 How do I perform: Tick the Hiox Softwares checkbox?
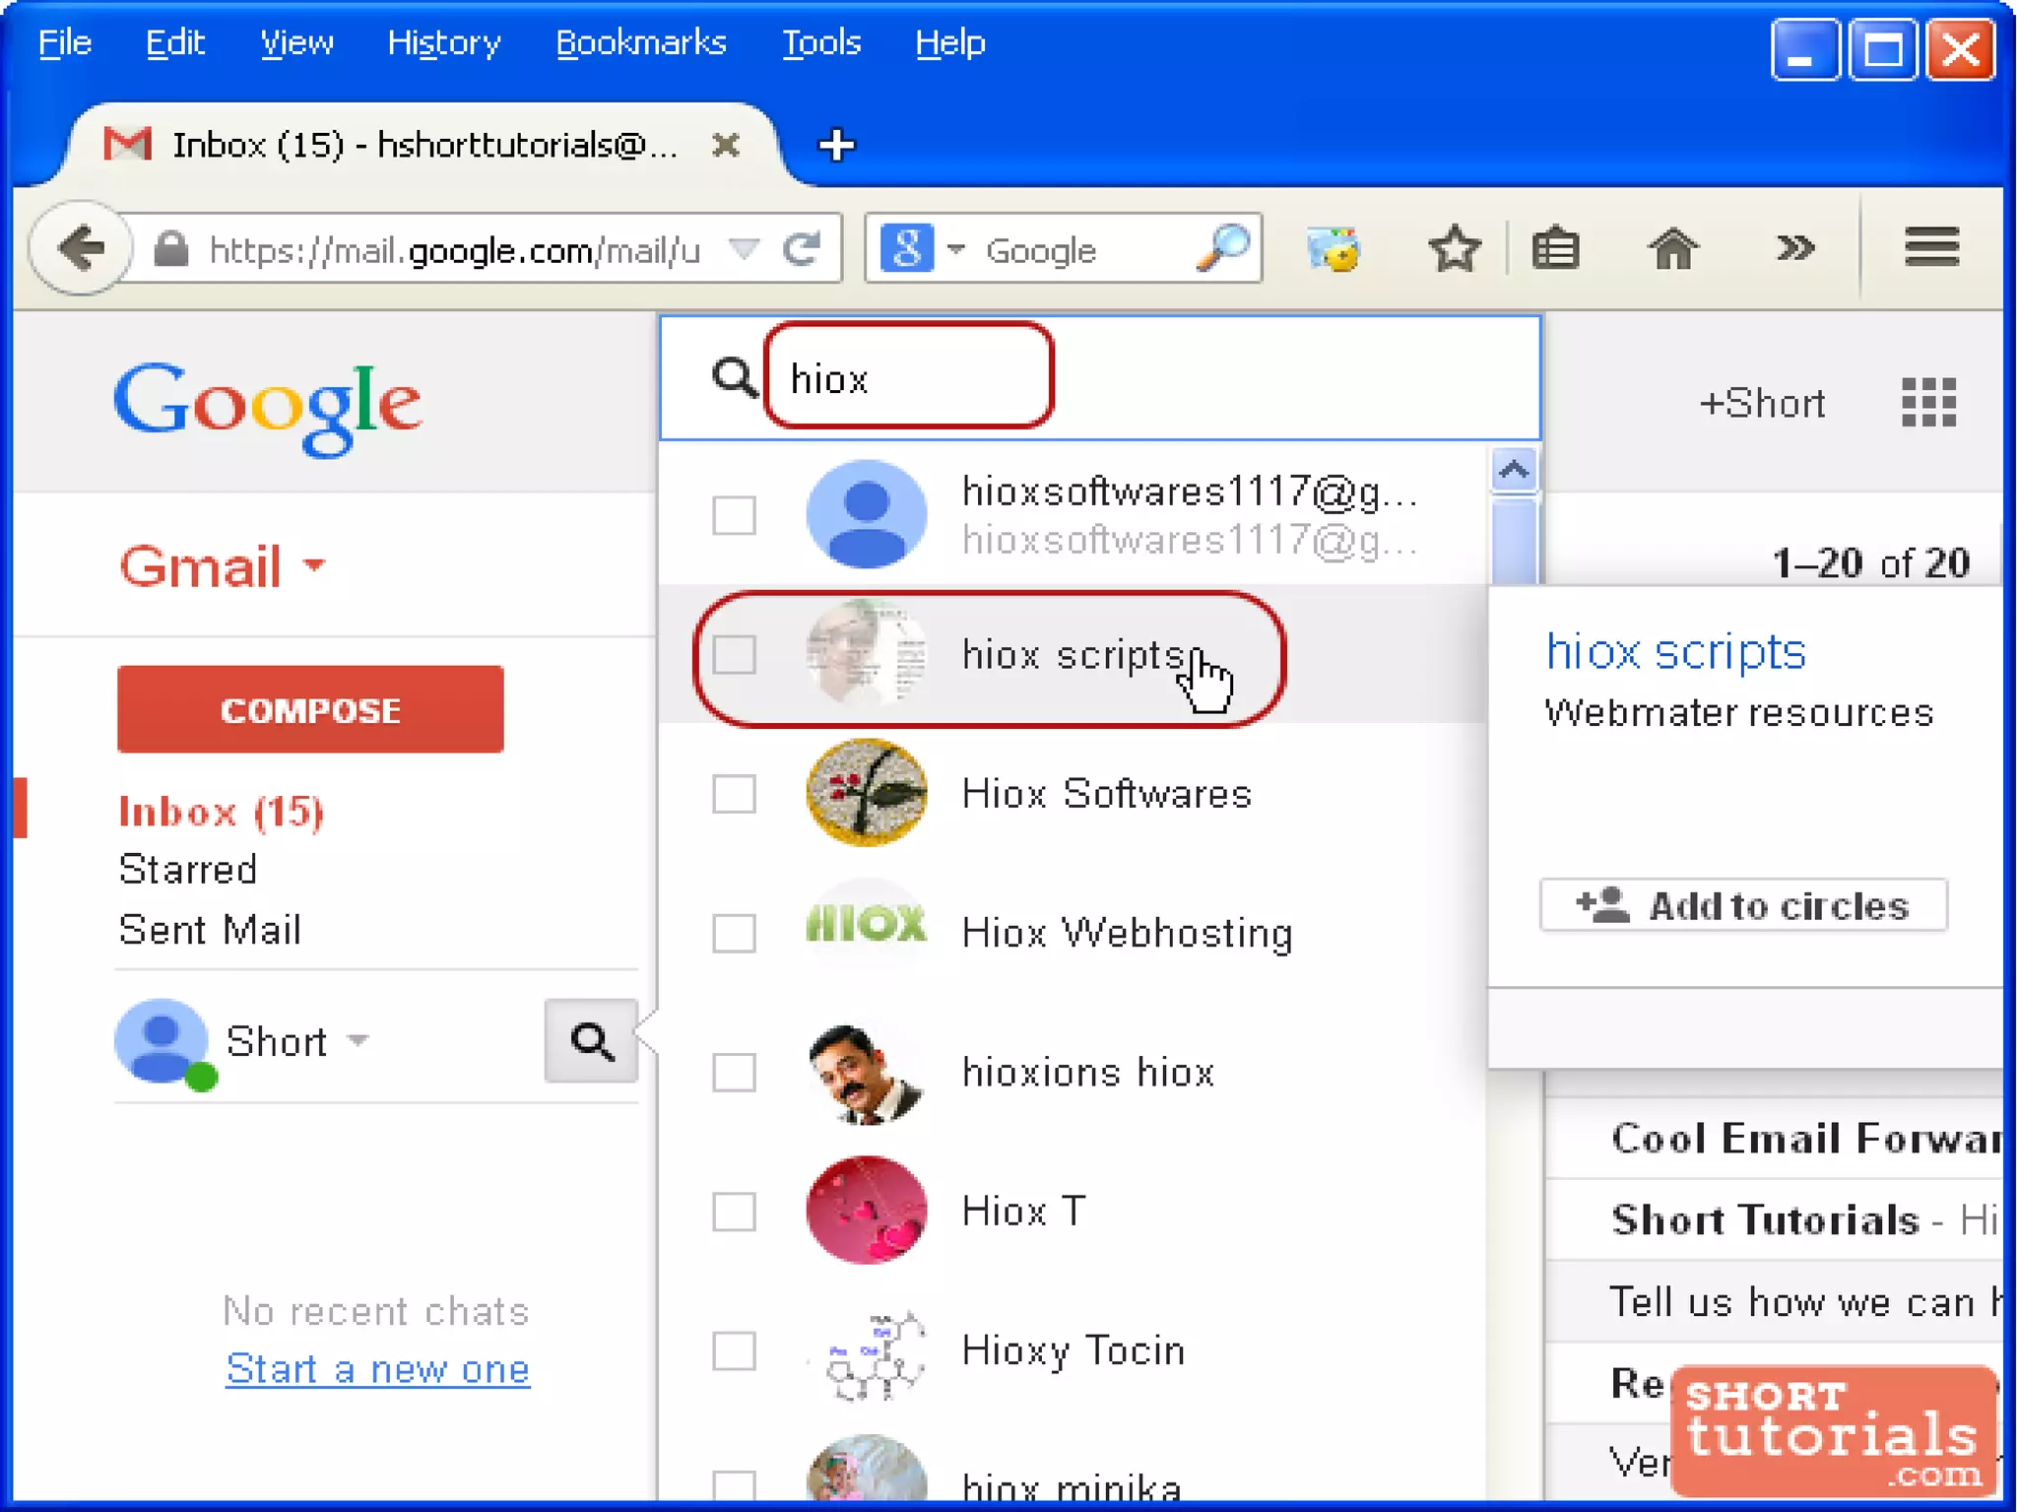click(735, 794)
